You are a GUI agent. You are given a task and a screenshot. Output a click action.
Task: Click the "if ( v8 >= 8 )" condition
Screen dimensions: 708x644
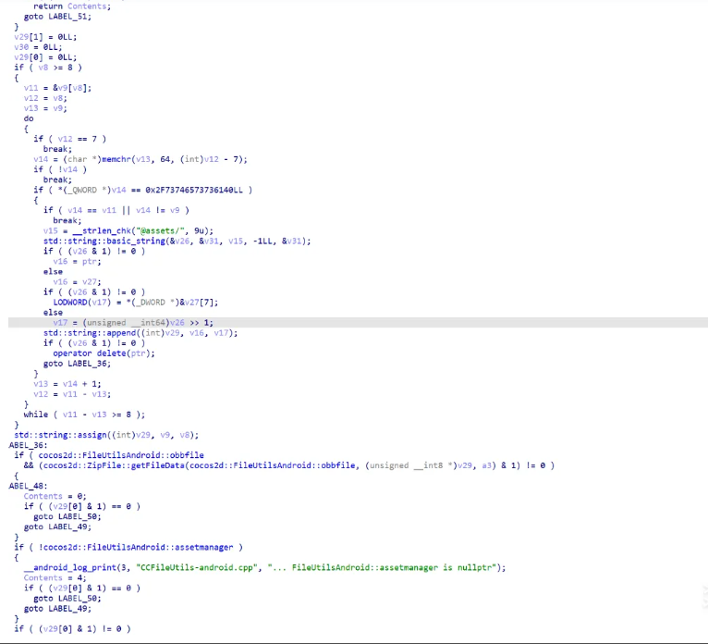(x=48, y=68)
